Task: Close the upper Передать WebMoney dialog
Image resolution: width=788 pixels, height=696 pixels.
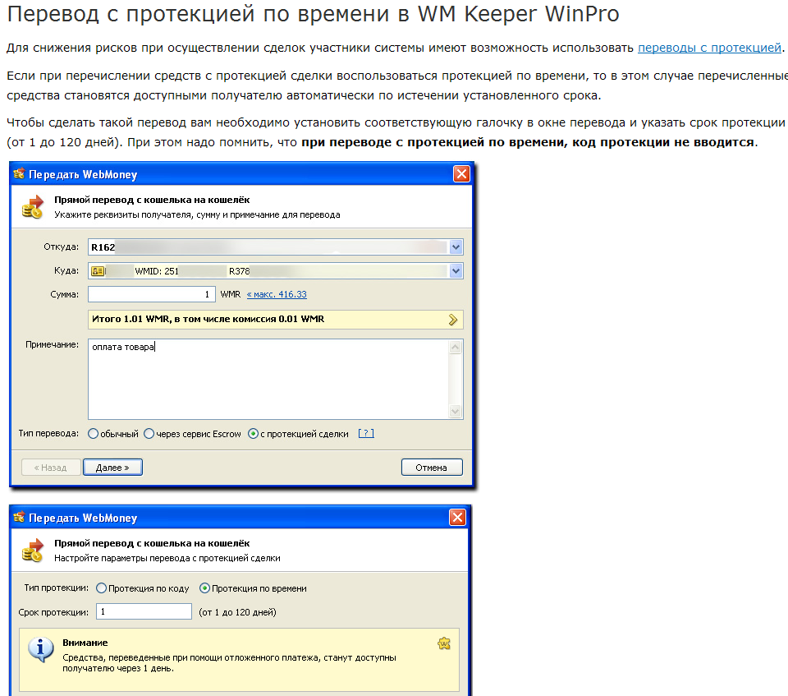Action: pyautogui.click(x=461, y=174)
